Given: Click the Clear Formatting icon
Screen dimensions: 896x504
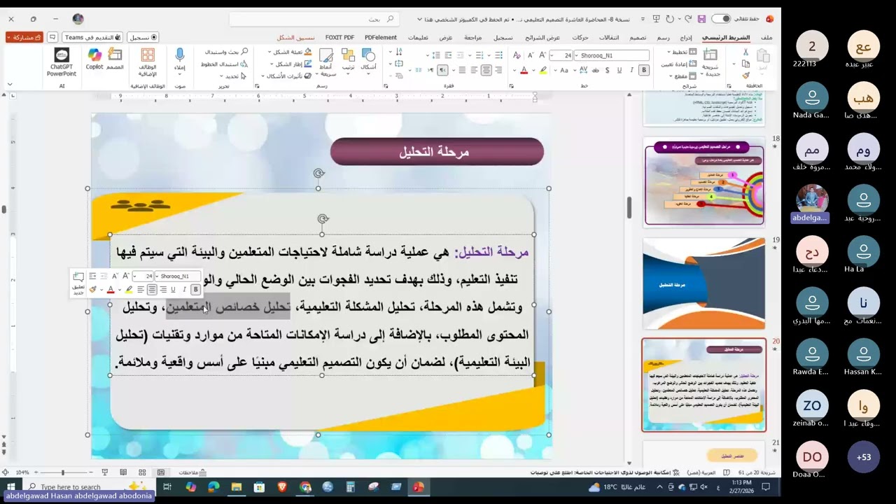Looking at the screenshot, I should 516,55.
